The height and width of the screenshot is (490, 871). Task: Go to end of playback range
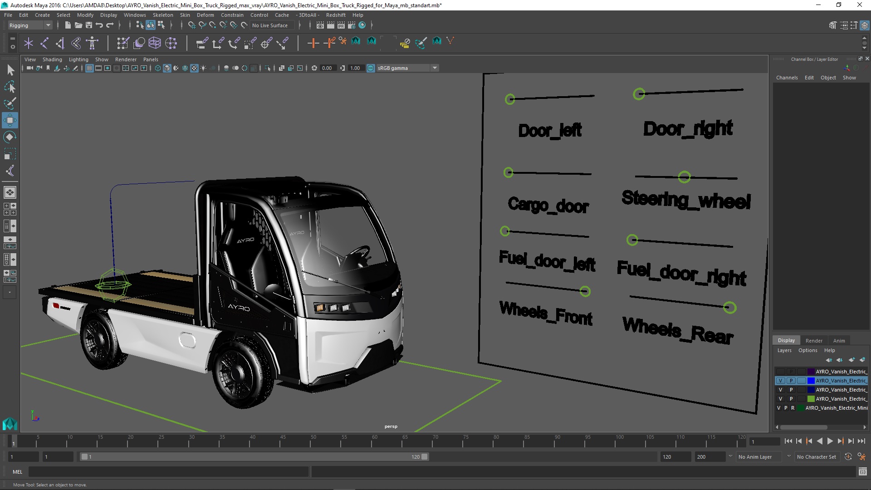tap(861, 441)
